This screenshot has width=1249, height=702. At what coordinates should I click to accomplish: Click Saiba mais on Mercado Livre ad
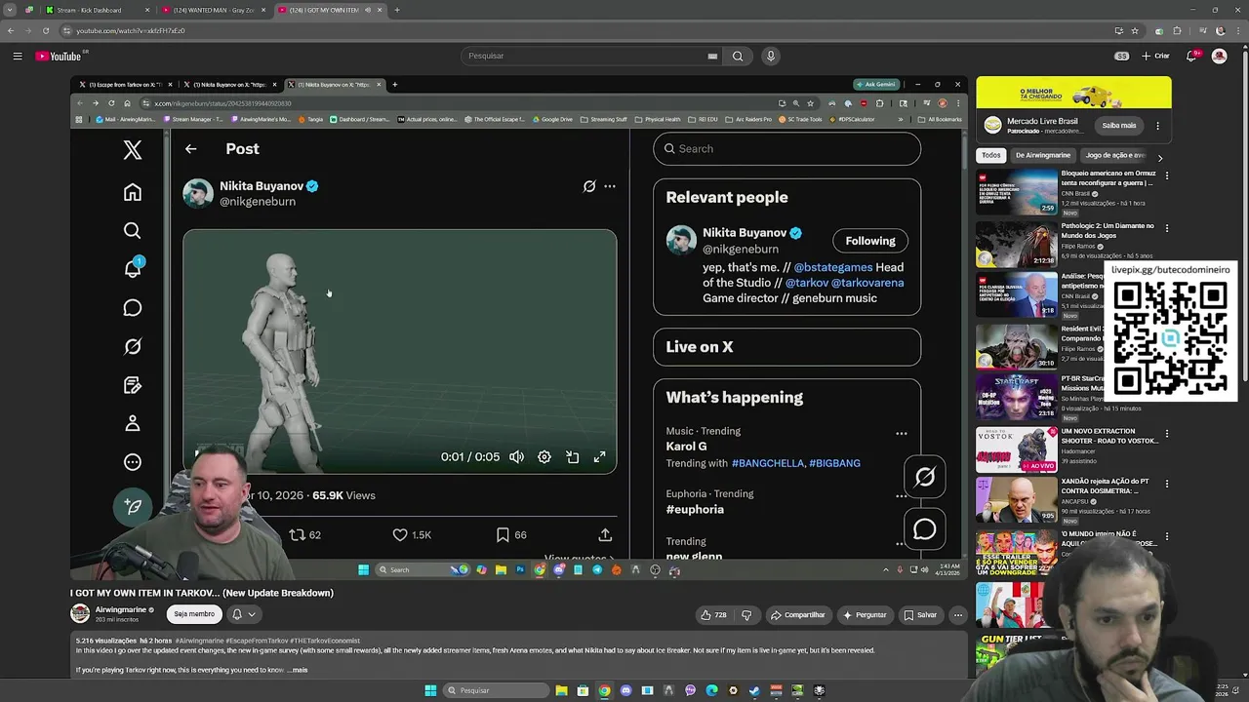click(1119, 126)
